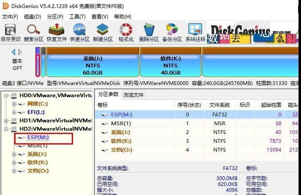This screenshot has height=195, width=301.
Task: Open the 搜索分区 search tool
Action: (x=34, y=33)
